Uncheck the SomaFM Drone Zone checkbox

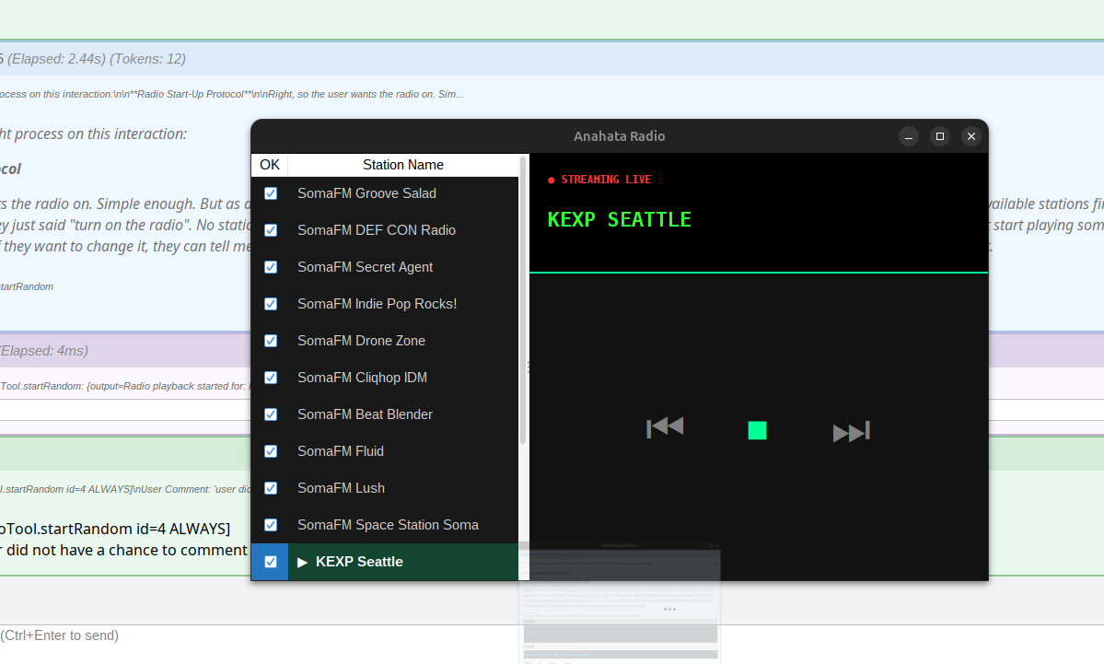click(x=271, y=341)
